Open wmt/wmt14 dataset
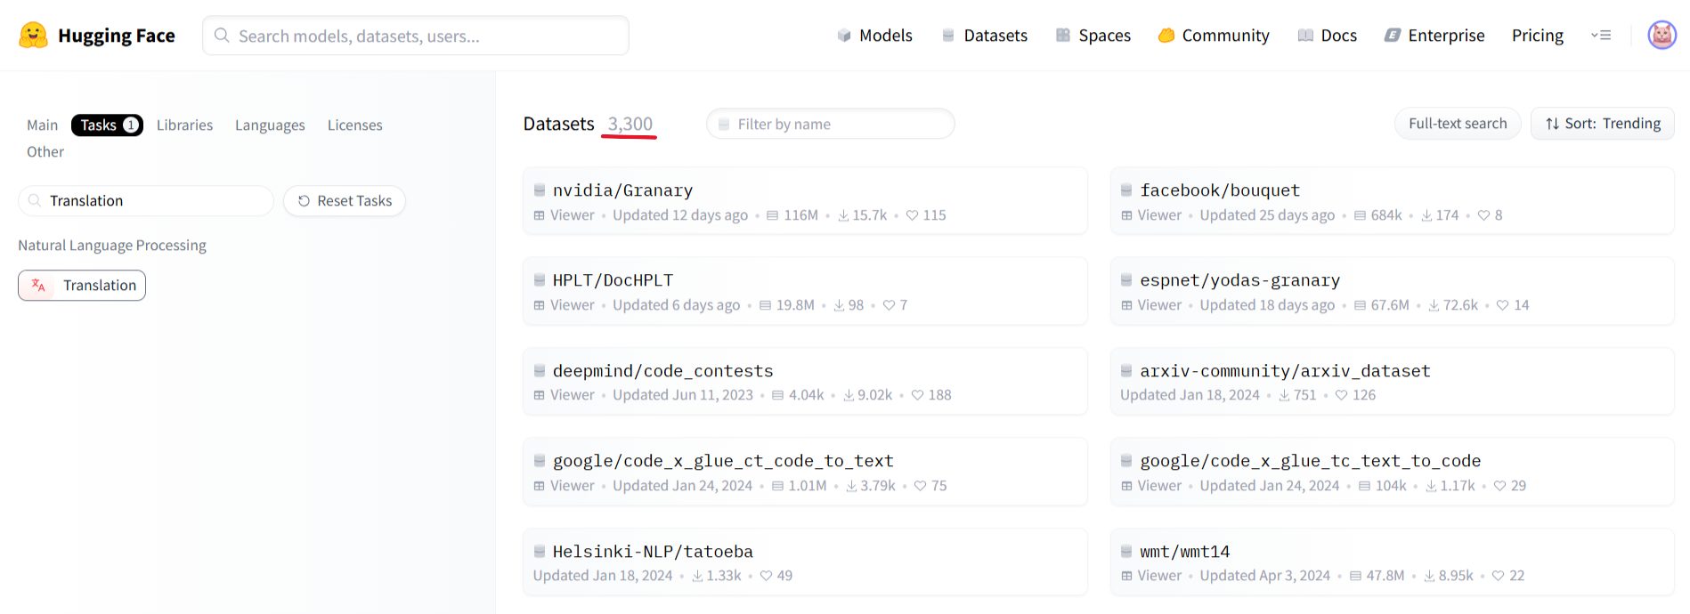The width and height of the screenshot is (1690, 614). tap(1392, 562)
